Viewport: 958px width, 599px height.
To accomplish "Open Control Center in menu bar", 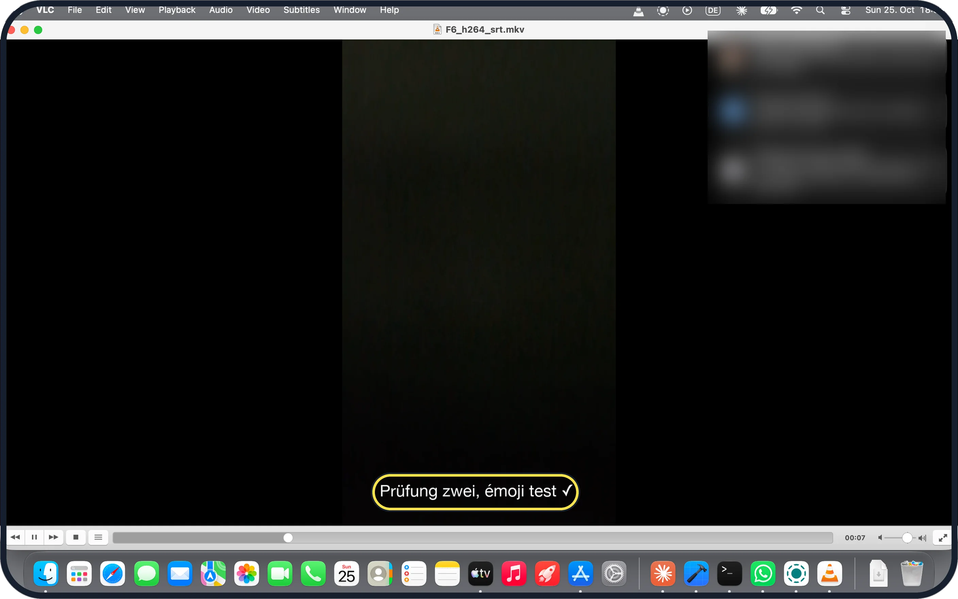I will (845, 11).
